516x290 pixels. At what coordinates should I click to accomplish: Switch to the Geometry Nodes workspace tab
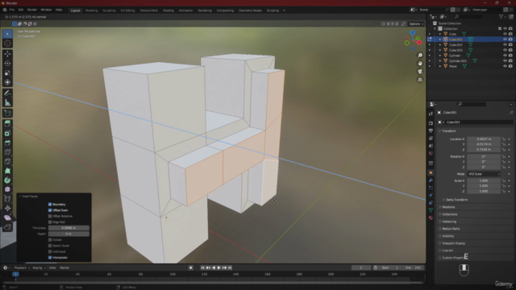tap(250, 10)
